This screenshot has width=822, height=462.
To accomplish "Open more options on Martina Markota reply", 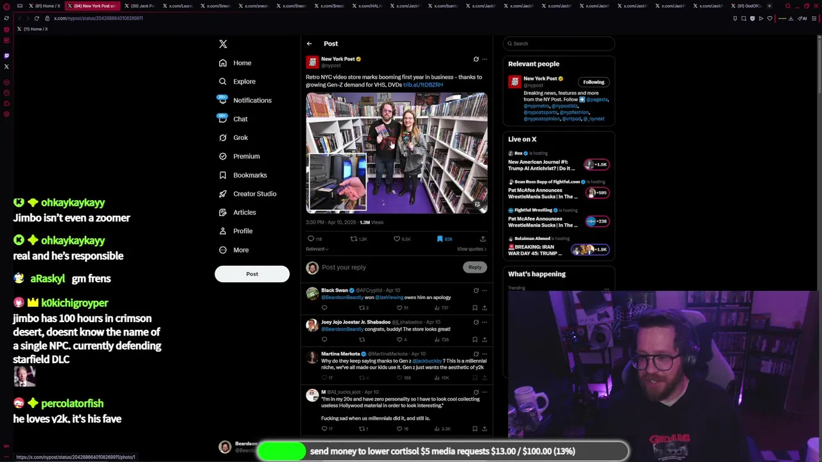I will click(484, 354).
